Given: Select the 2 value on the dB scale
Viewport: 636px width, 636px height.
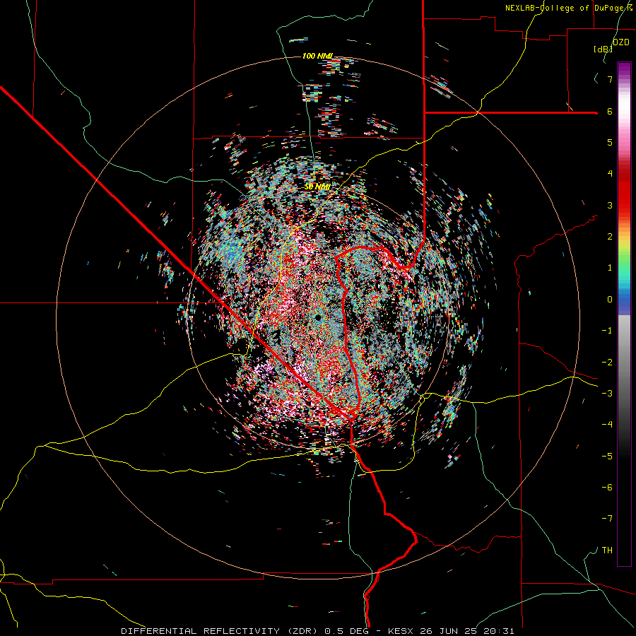Looking at the screenshot, I should [x=610, y=237].
